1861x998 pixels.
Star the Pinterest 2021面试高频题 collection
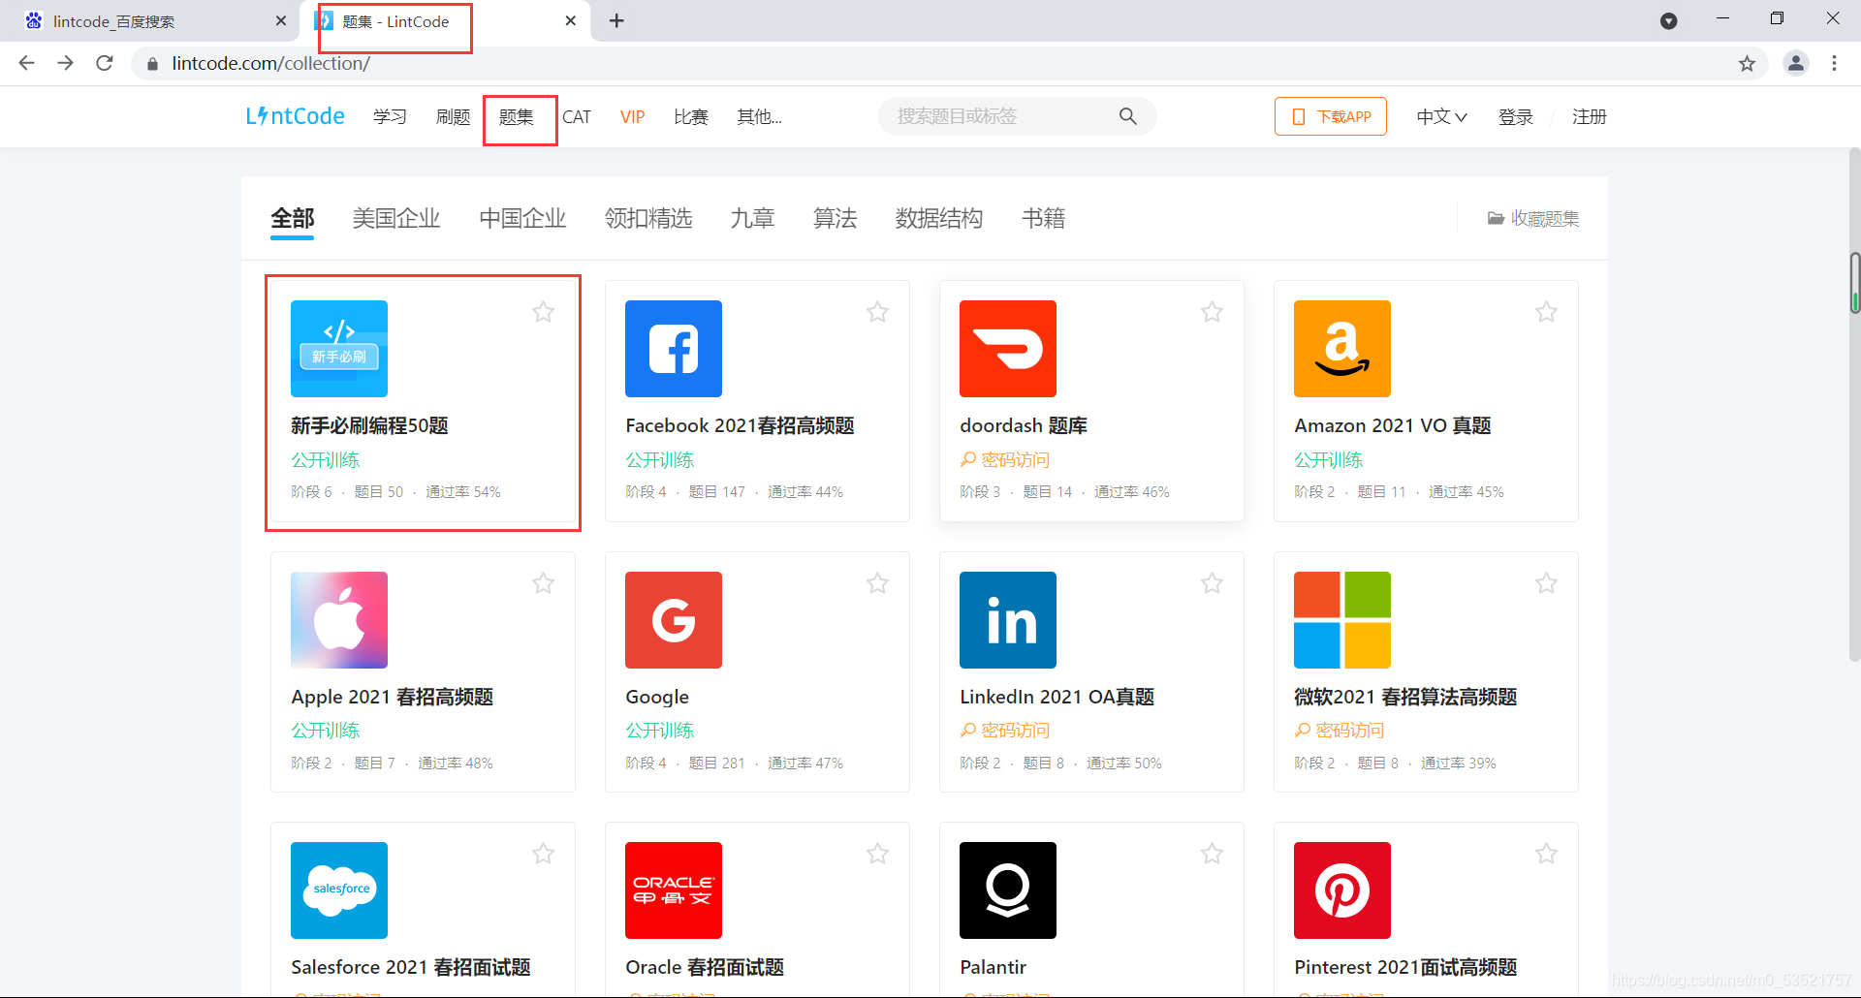1546,854
